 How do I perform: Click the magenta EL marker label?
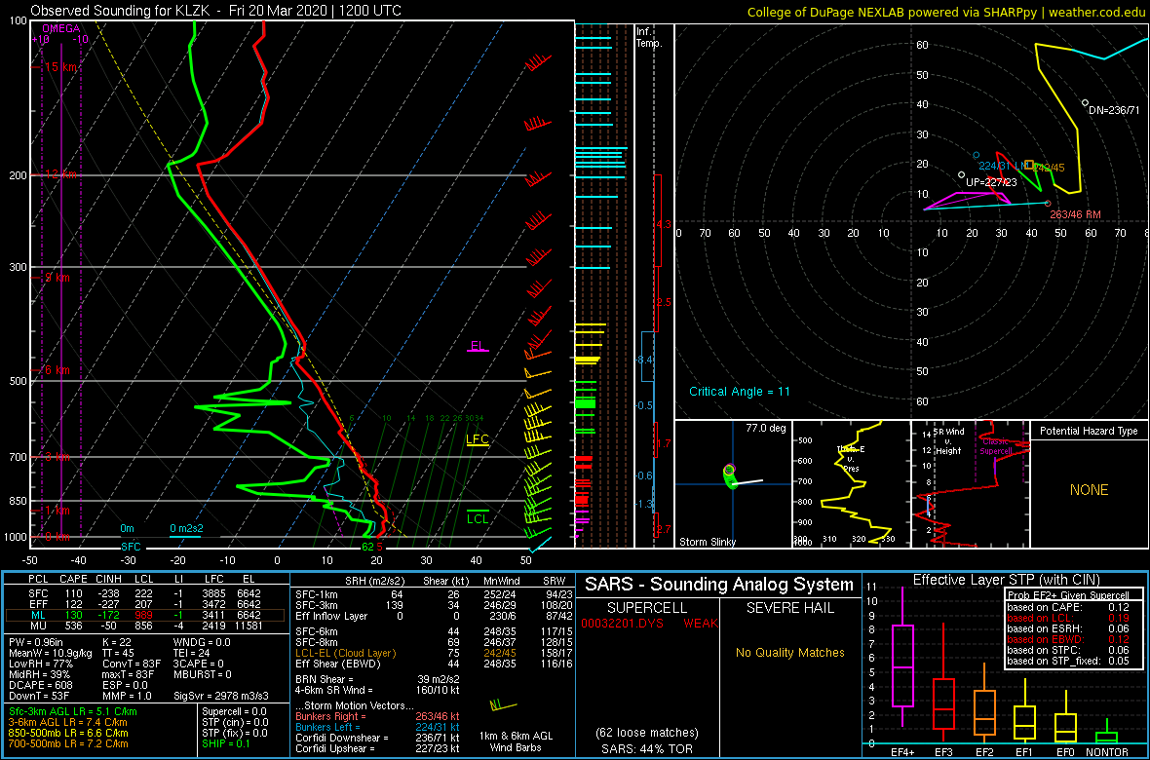pos(478,345)
